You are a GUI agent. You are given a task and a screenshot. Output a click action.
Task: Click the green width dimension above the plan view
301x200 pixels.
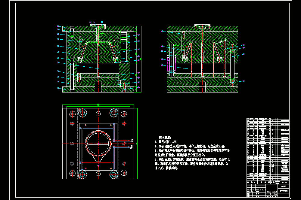click(98, 105)
